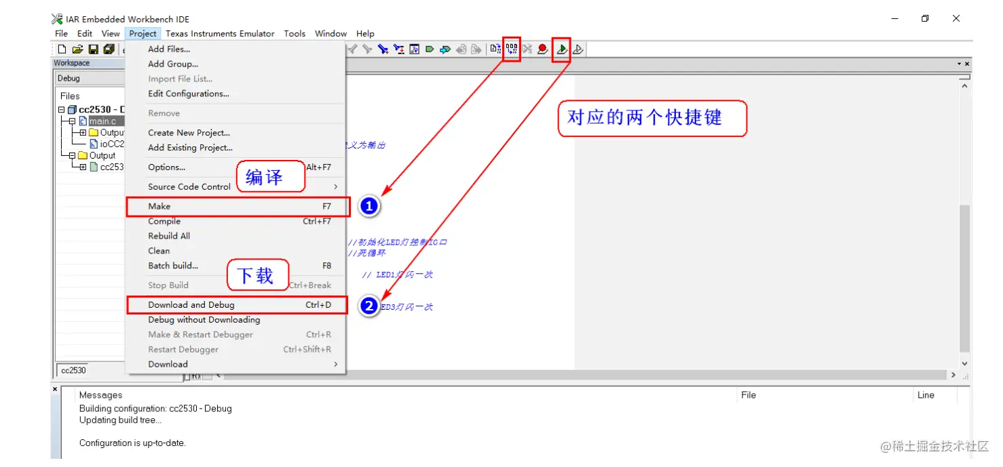Viewport: 1003px width, 467px height.
Task: Click the ioCC2 header file icon
Action: [x=94, y=144]
